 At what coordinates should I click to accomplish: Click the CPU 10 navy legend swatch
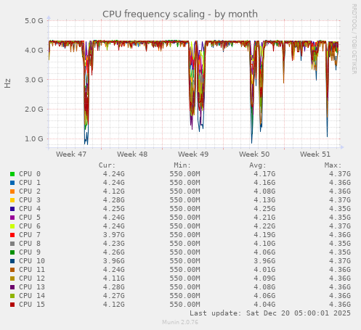click(x=12, y=261)
